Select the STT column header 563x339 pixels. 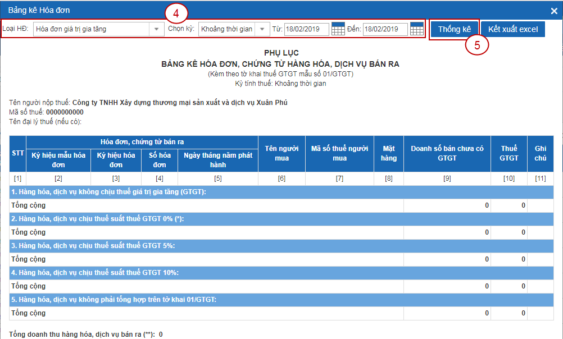[17, 153]
